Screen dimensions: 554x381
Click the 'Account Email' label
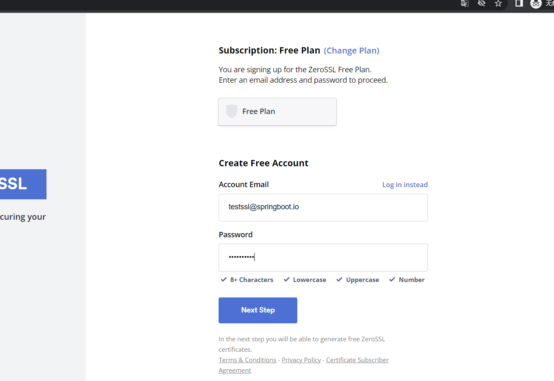[x=244, y=185]
